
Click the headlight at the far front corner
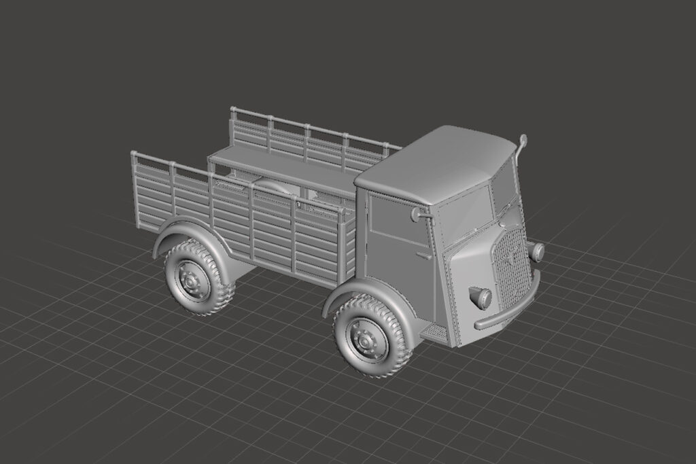[537, 251]
